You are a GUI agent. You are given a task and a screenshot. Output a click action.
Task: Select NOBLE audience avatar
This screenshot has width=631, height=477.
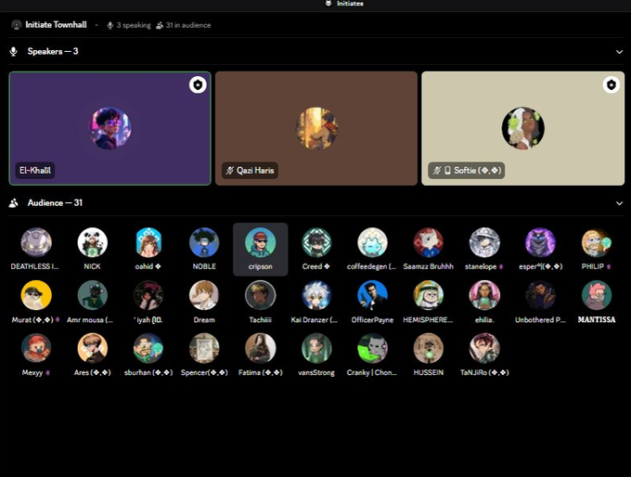tap(204, 243)
